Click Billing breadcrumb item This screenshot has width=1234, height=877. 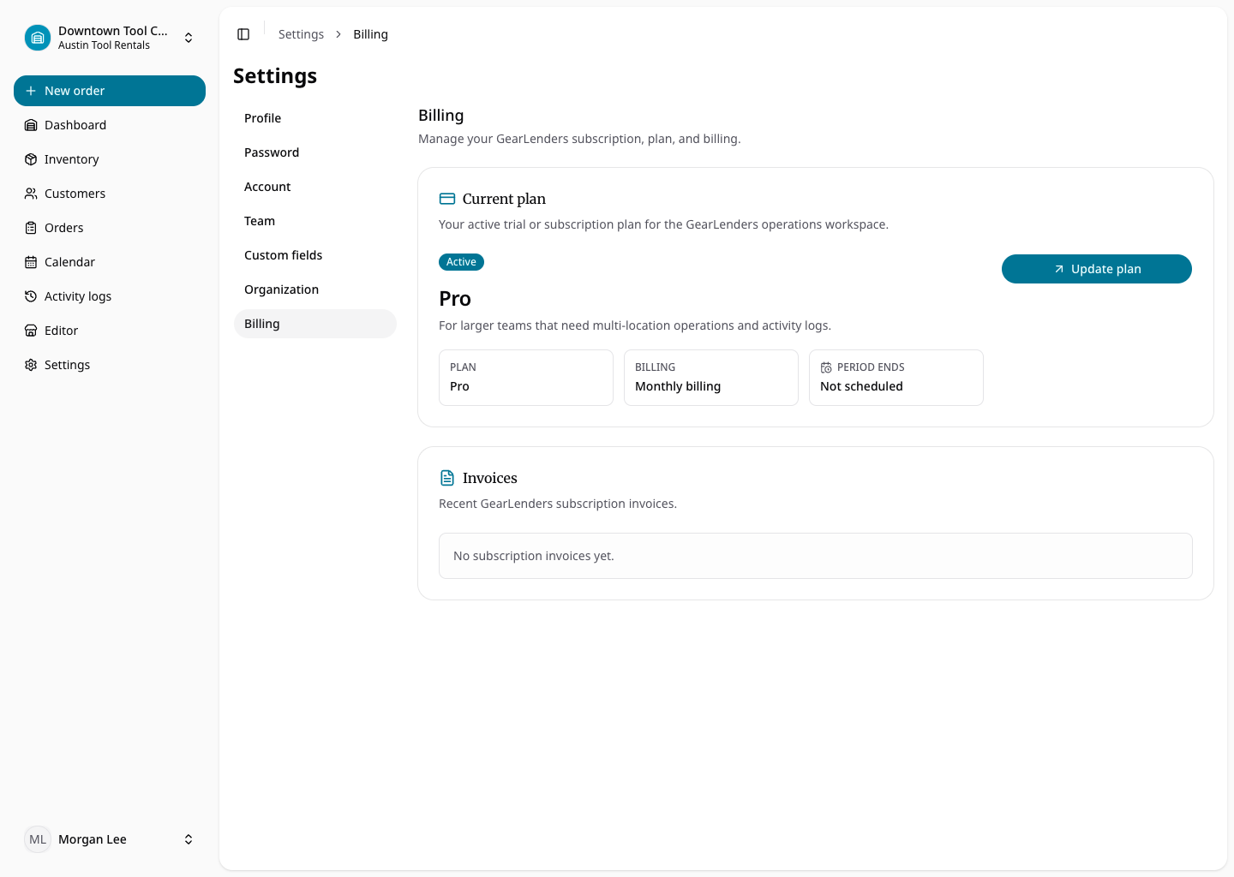370,34
